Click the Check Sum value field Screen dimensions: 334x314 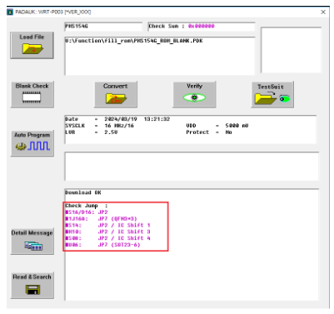tap(202, 27)
